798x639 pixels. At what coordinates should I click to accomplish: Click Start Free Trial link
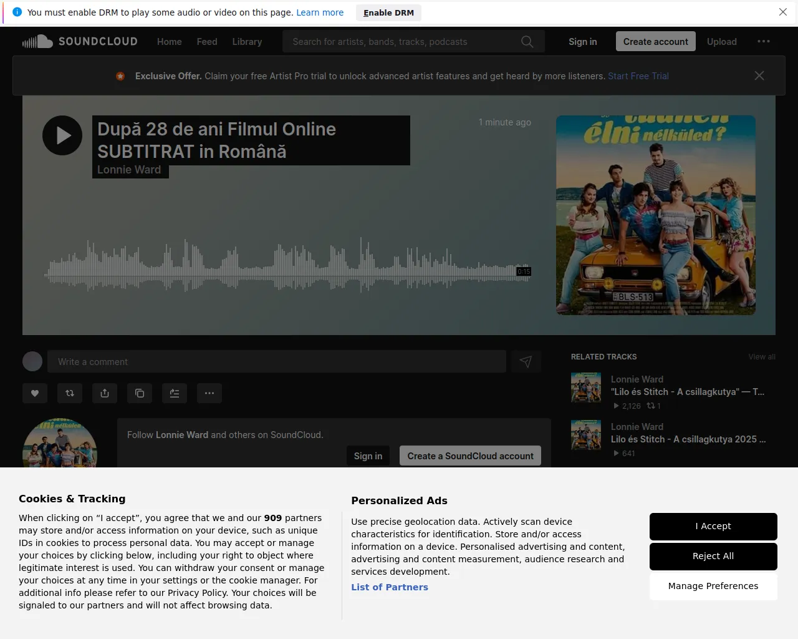pyautogui.click(x=638, y=76)
